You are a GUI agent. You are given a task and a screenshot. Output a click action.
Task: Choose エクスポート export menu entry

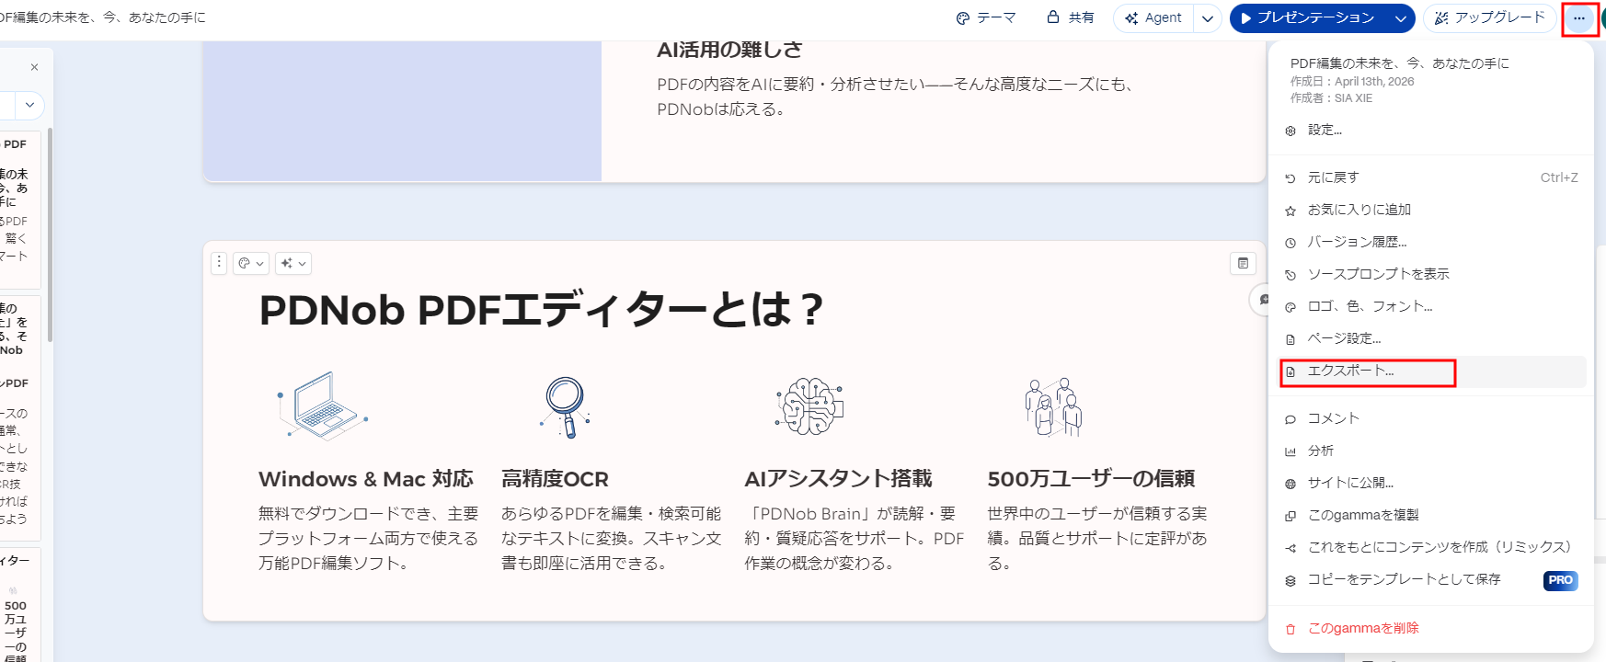point(1431,371)
